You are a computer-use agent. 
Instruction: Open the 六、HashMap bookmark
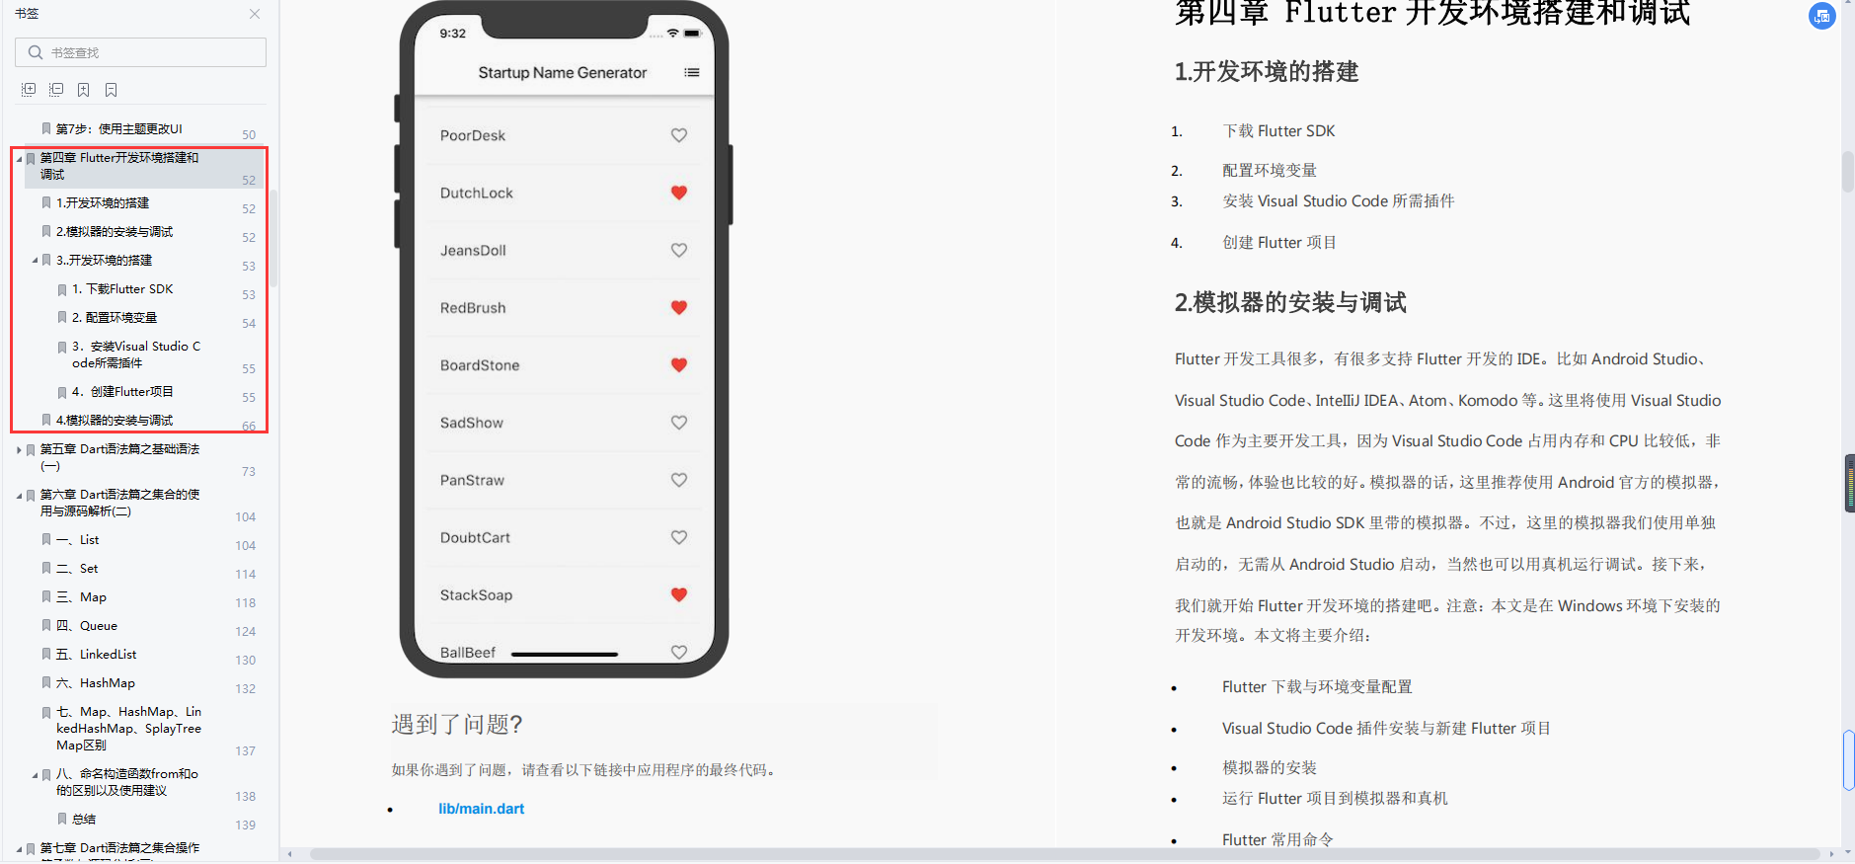click(x=96, y=683)
